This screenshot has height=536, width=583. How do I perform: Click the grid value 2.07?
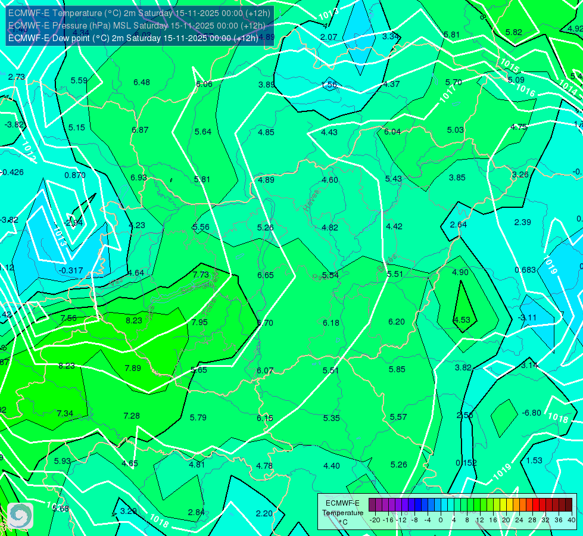tap(329, 37)
